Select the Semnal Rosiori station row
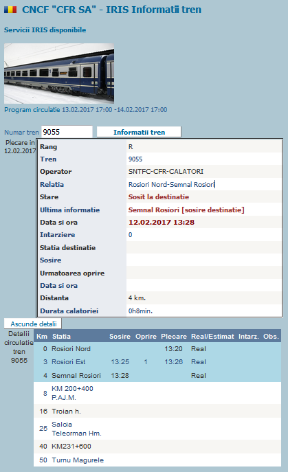 point(157,375)
